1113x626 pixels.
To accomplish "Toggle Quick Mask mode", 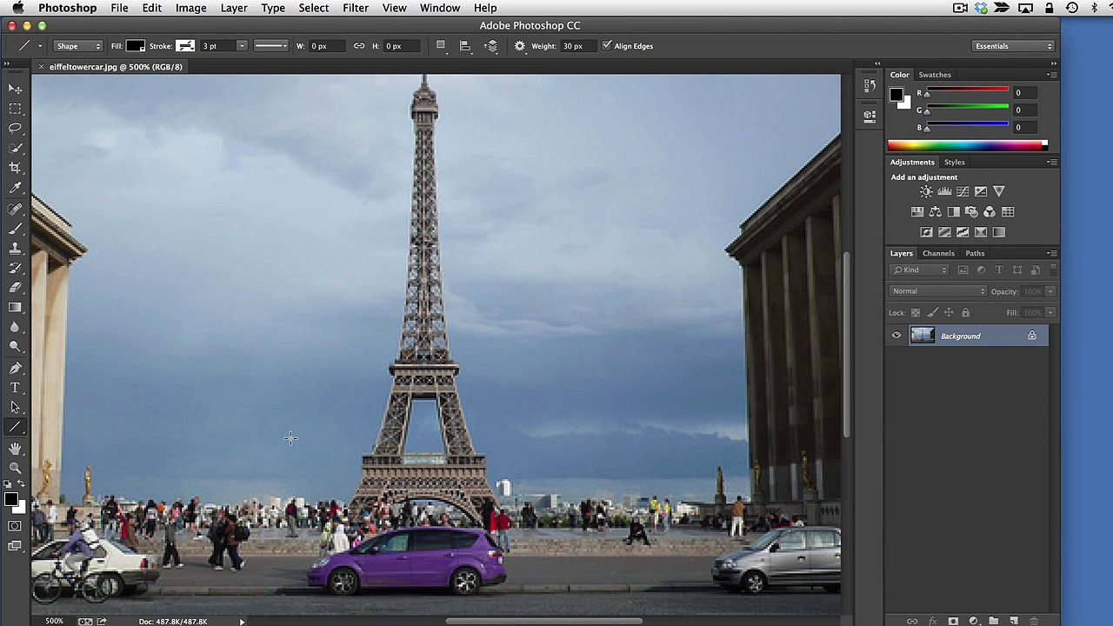I will pyautogui.click(x=15, y=526).
